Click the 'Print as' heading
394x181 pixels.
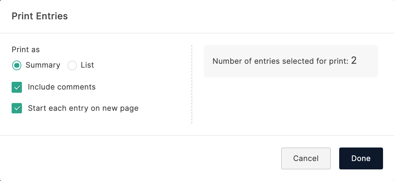(26, 50)
